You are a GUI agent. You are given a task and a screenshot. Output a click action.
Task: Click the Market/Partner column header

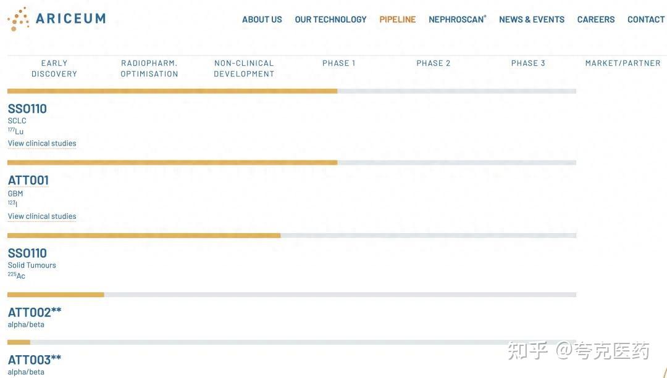click(623, 63)
